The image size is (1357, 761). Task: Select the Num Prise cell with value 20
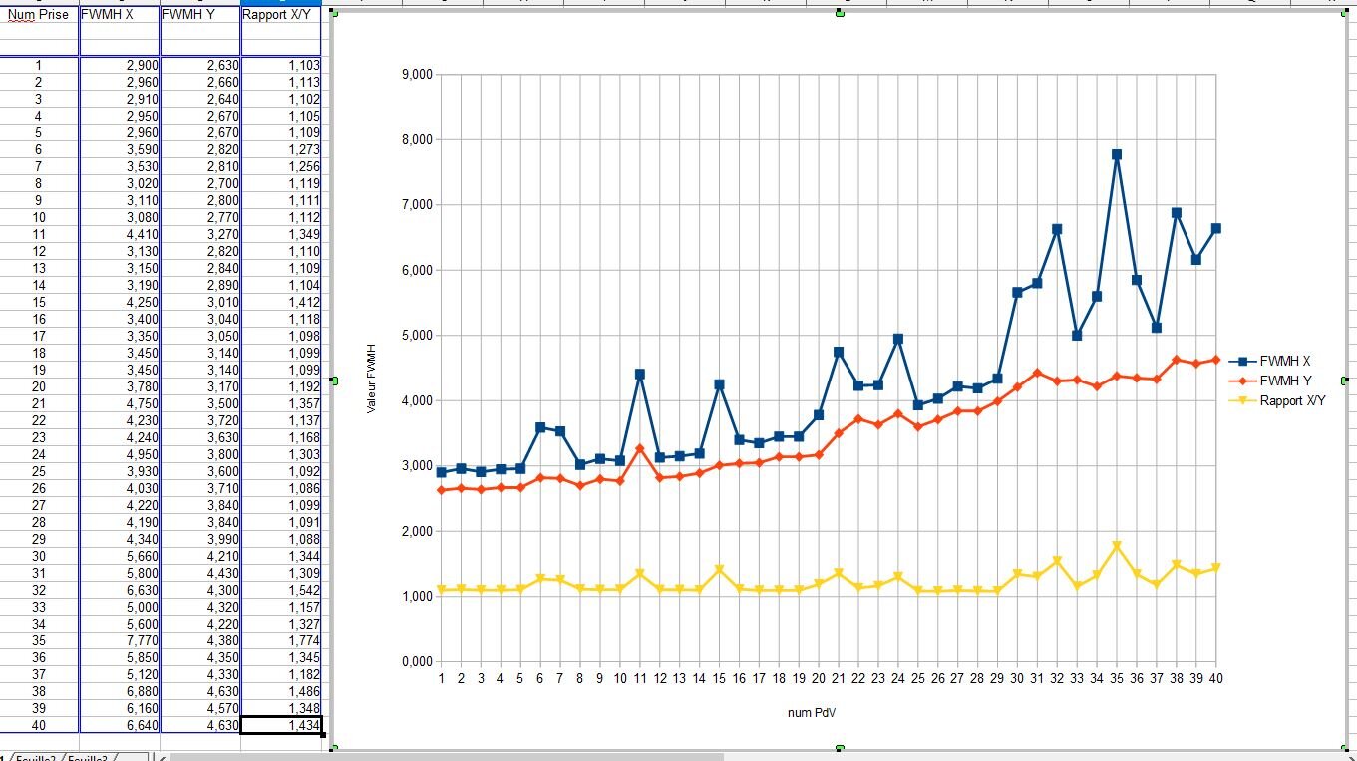39,386
